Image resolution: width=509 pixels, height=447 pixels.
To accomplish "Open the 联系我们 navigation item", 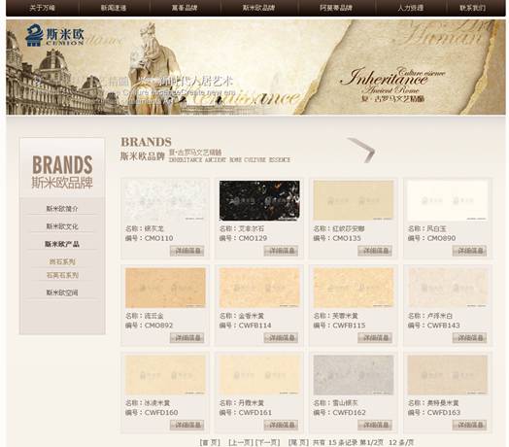I will [473, 8].
